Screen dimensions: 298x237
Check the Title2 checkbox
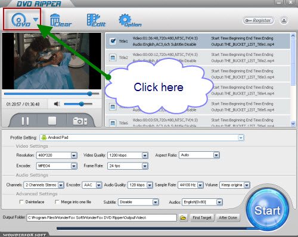(113, 58)
